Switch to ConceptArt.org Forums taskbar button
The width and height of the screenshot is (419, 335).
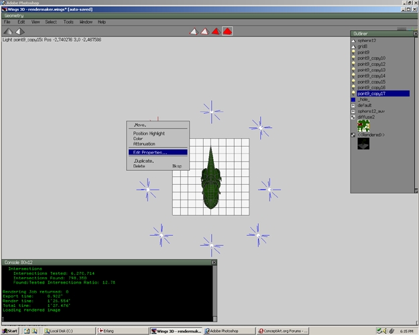click(x=283, y=331)
